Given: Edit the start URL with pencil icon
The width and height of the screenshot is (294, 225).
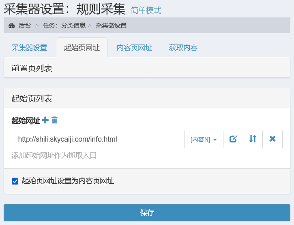Looking at the screenshot, I should click(x=233, y=139).
